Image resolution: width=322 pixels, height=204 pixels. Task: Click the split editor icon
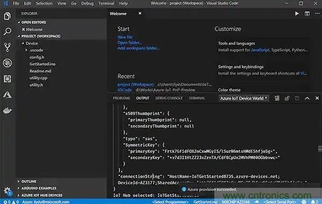click(307, 13)
